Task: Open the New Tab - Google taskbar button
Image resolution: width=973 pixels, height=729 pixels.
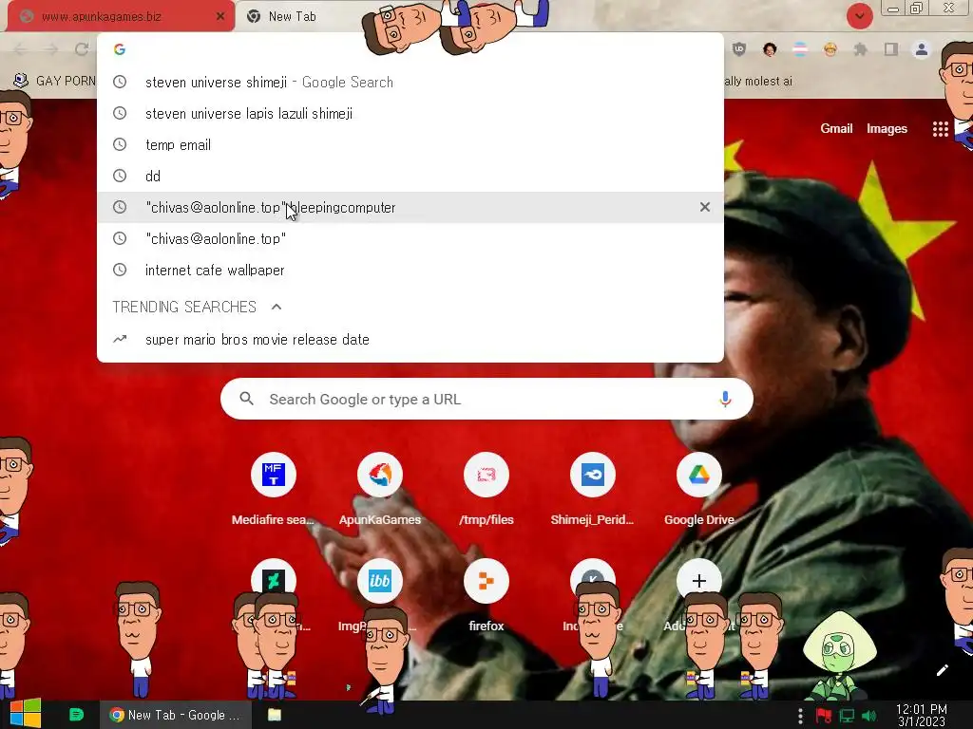Action: (176, 715)
